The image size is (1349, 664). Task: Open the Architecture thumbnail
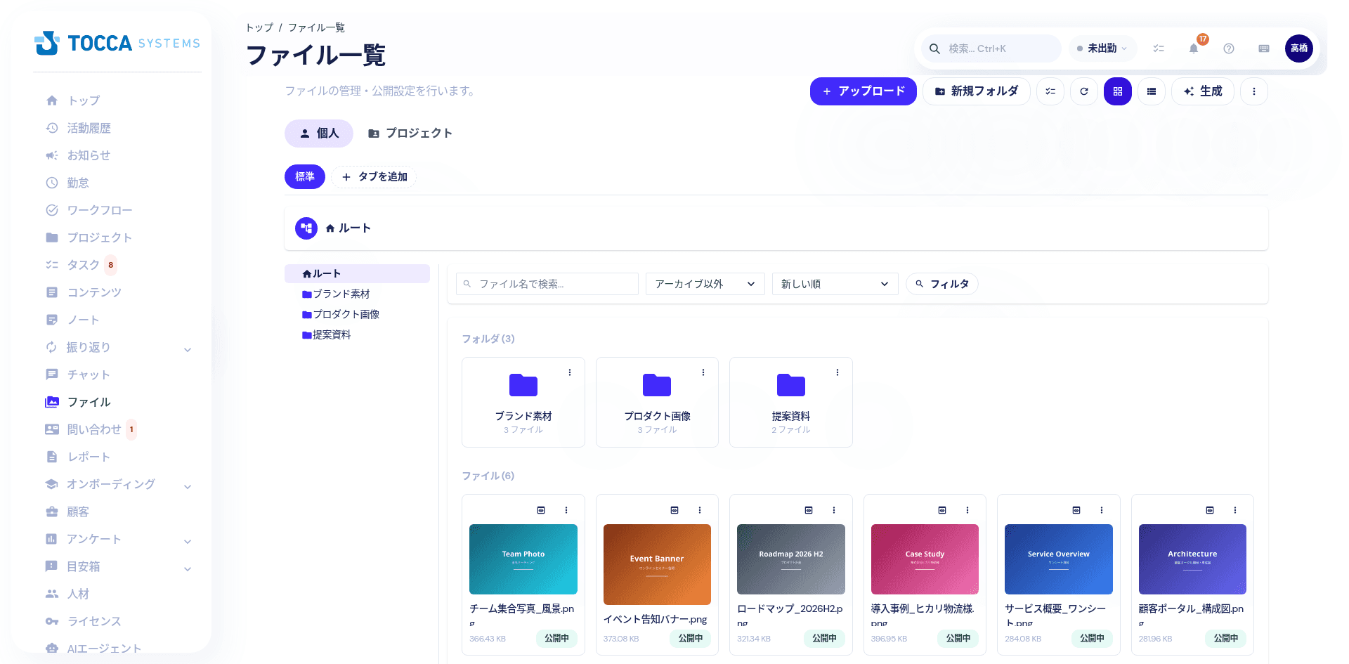pos(1192,559)
